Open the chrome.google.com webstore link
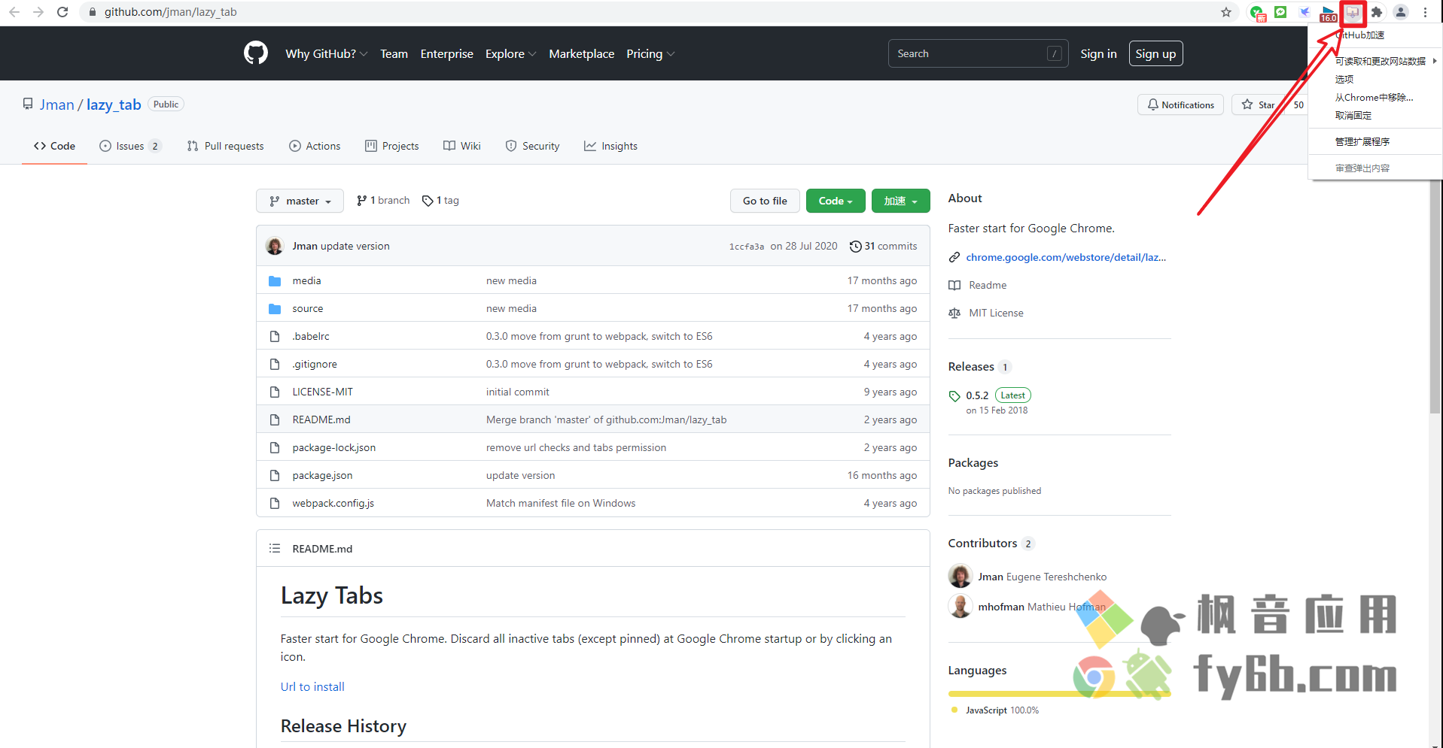 (x=1066, y=257)
